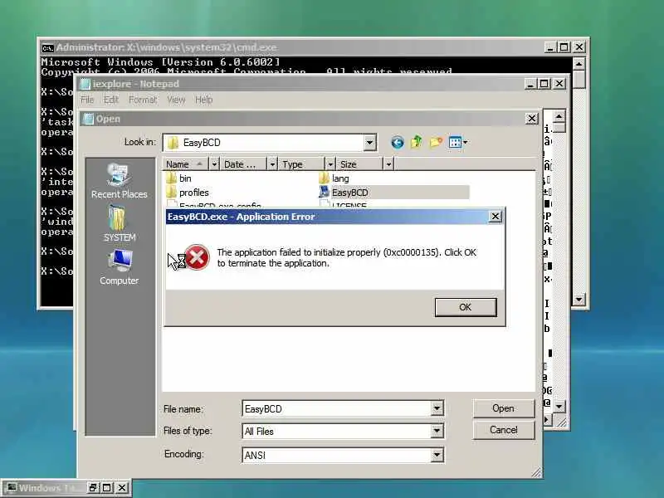
Task: Open the Size column filter arrow
Action: pos(388,164)
